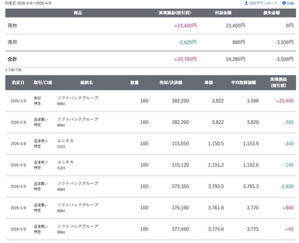This screenshot has height=243, width=299.
Task: Click the -2,820 realized loss cell
Action: tap(287, 186)
